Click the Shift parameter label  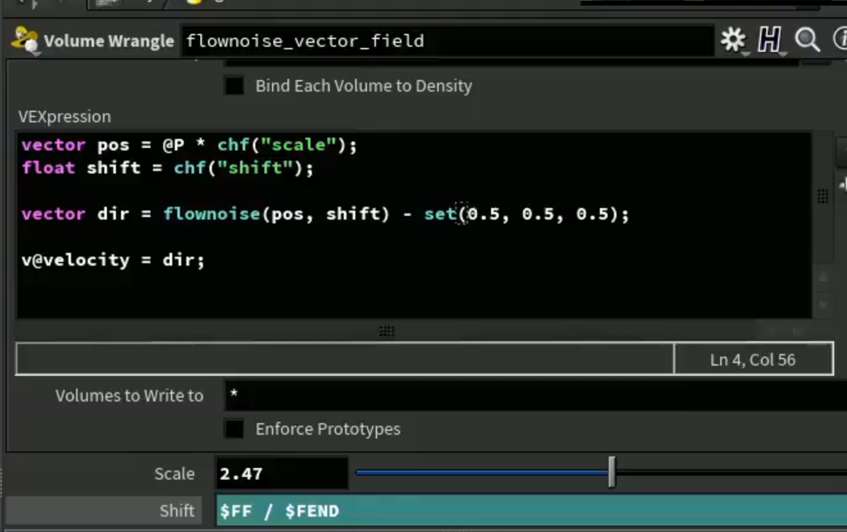[177, 511]
